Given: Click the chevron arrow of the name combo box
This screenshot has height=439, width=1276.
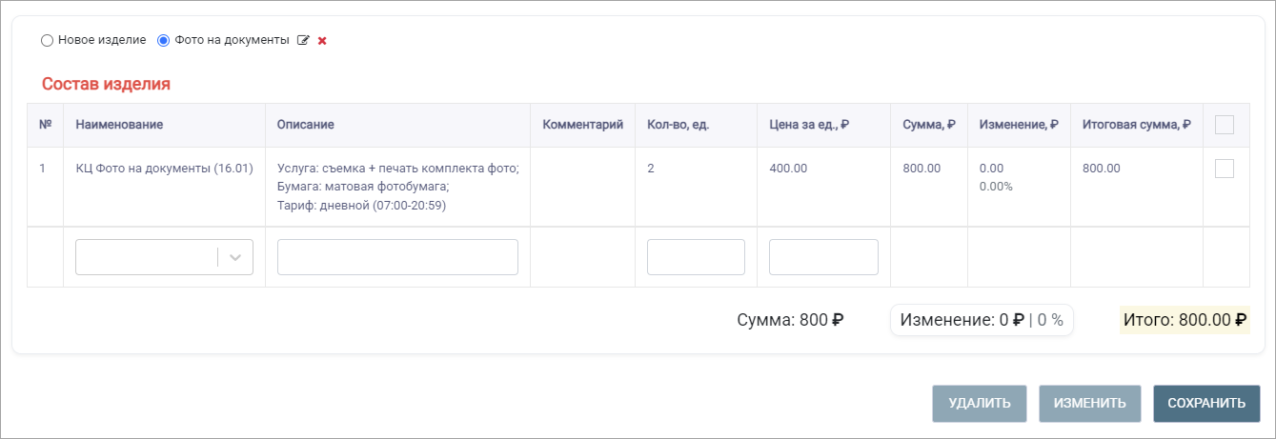Looking at the screenshot, I should pos(235,257).
